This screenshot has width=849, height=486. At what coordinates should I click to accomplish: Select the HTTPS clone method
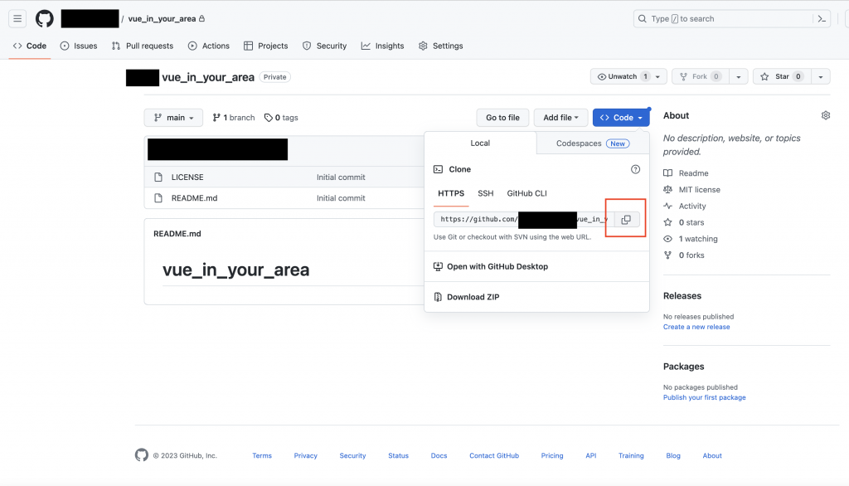point(451,193)
